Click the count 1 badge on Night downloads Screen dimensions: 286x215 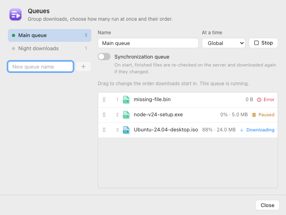tap(86, 49)
